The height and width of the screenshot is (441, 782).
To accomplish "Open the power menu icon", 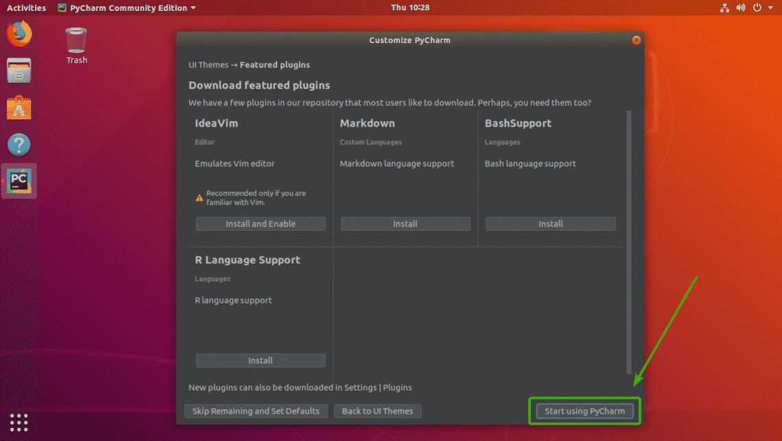I will click(x=757, y=8).
